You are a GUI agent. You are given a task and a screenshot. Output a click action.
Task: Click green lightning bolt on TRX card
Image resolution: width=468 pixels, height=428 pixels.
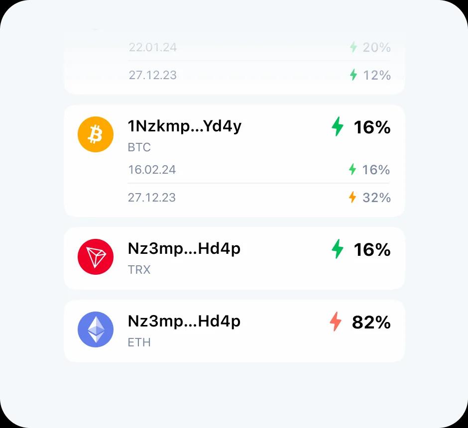click(338, 249)
